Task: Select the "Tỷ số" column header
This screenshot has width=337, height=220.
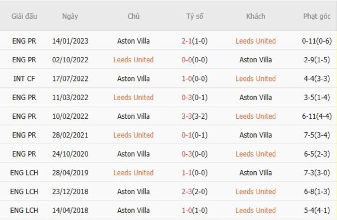Action: 195,16
